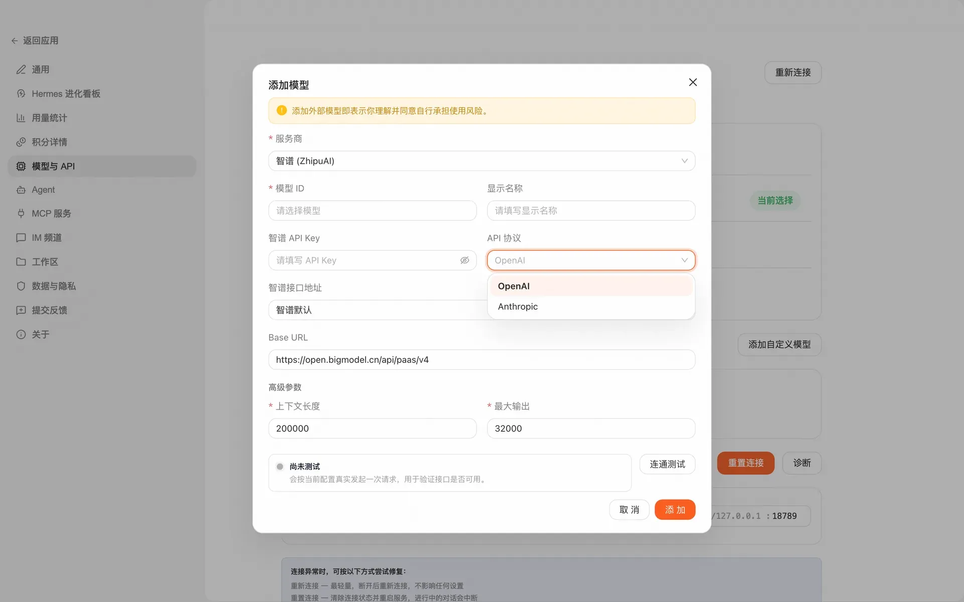Click the 添加自定义模型 button behind the dialog

(x=779, y=345)
